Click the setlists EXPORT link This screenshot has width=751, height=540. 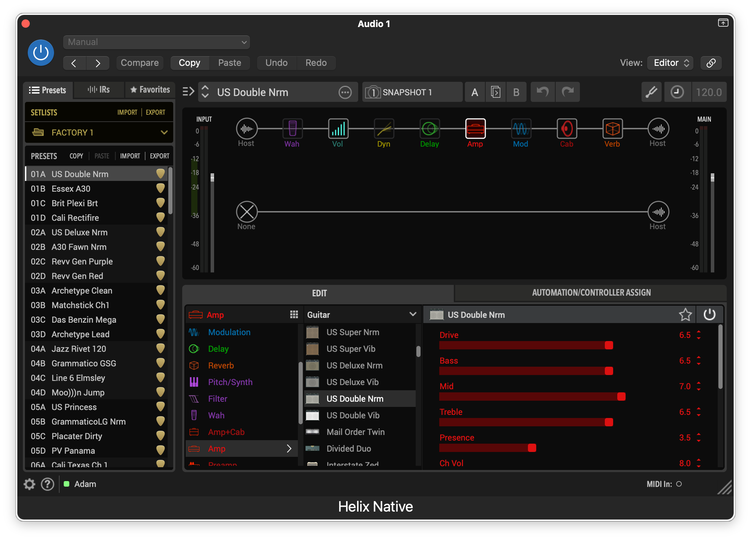click(156, 112)
